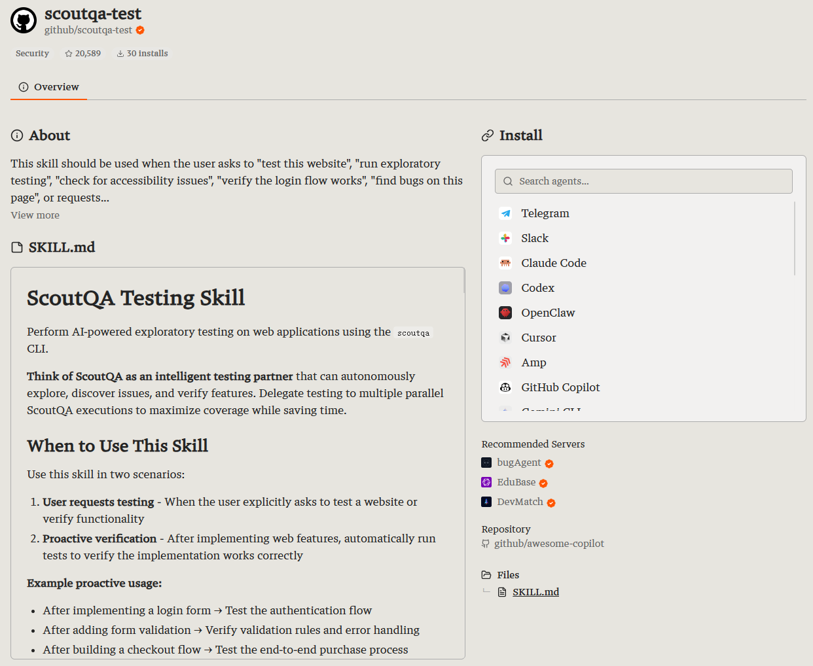Click the download icon beside 30 installs
The width and height of the screenshot is (813, 666).
[120, 54]
